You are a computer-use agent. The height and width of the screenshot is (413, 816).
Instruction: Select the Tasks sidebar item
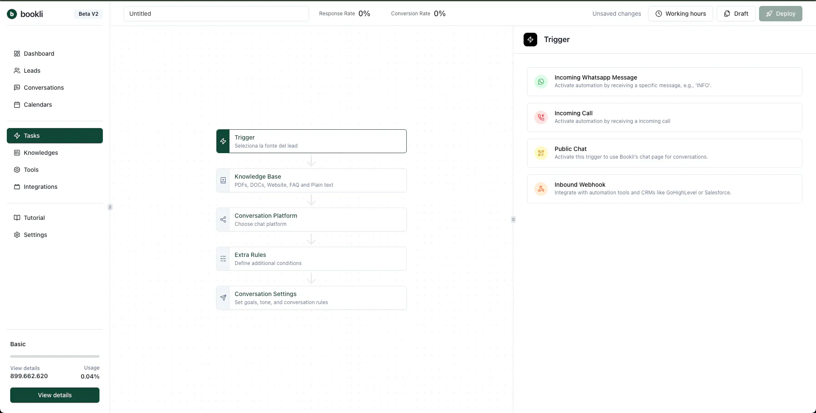(55, 136)
